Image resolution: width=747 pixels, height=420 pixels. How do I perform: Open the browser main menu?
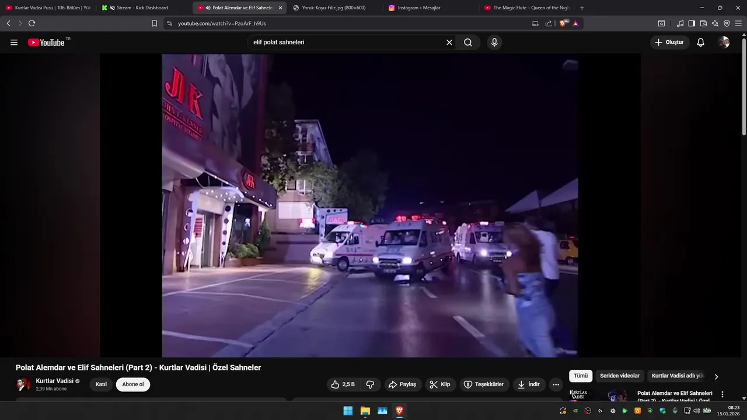pyautogui.click(x=738, y=23)
